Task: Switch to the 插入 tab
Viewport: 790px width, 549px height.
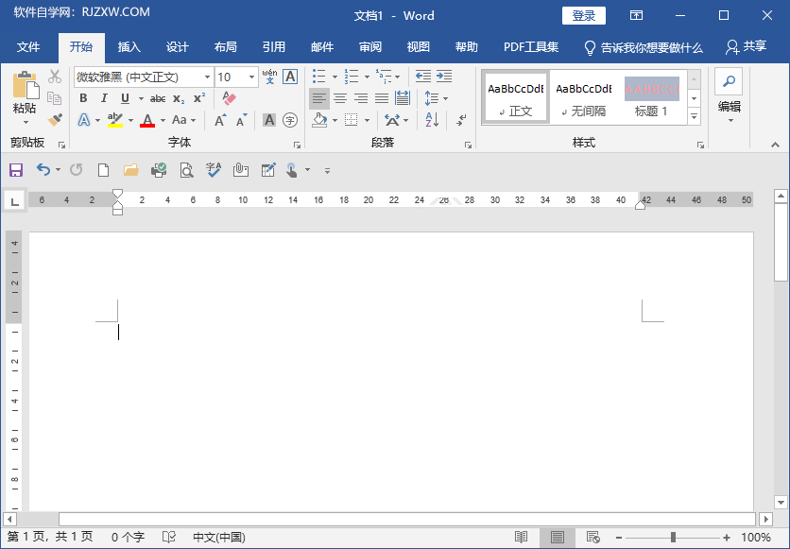Action: 129,47
